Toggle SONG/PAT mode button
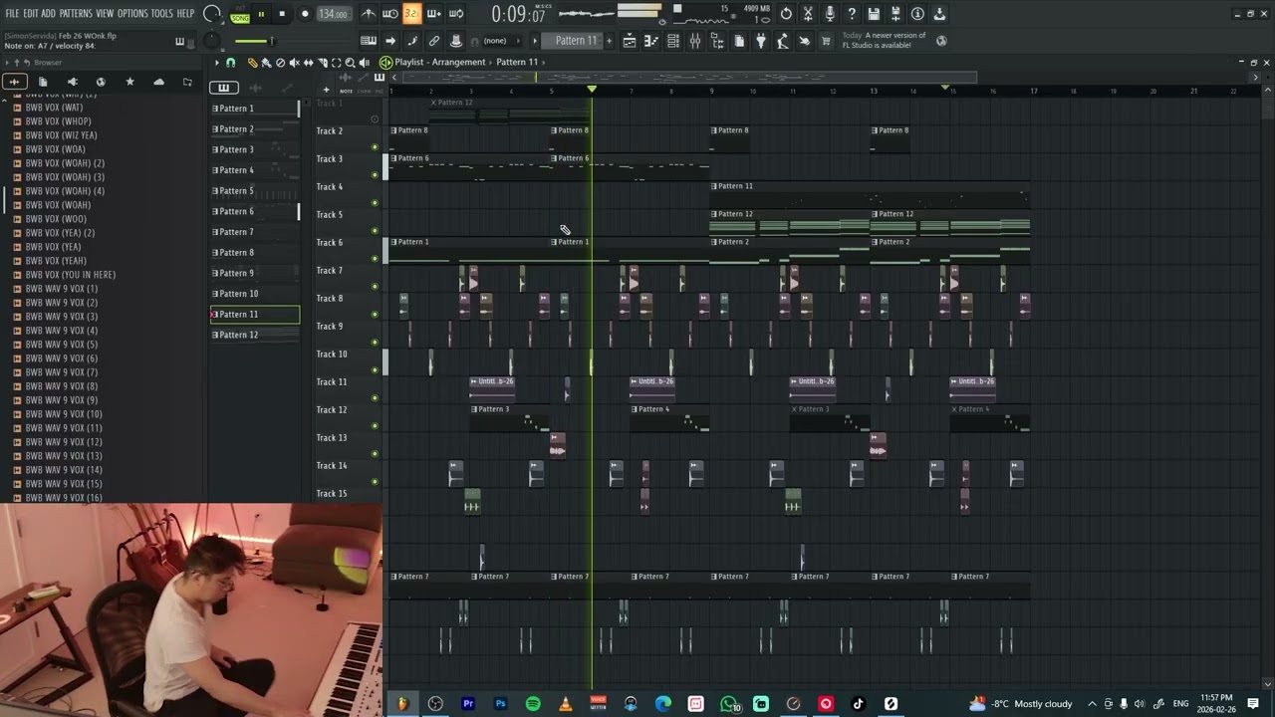This screenshot has width=1275, height=717. coord(240,14)
